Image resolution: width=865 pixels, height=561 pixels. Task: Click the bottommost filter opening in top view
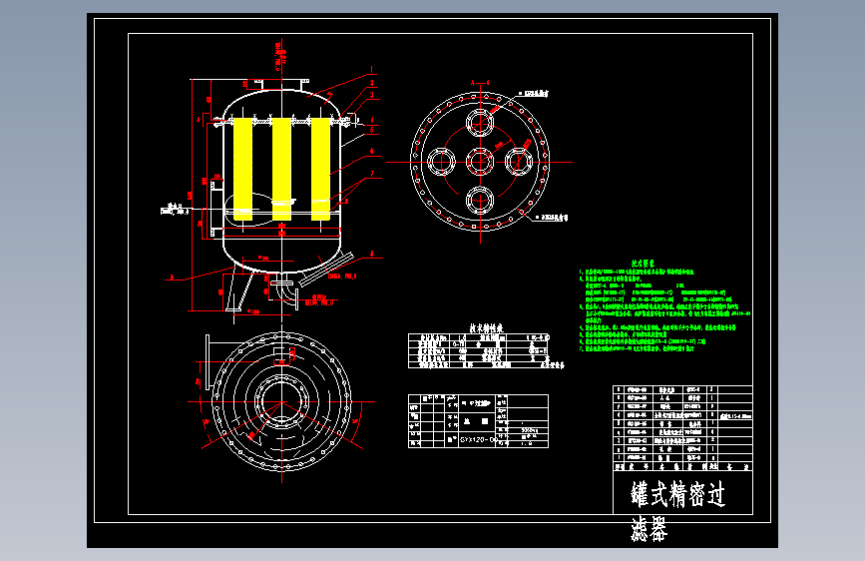pos(479,201)
